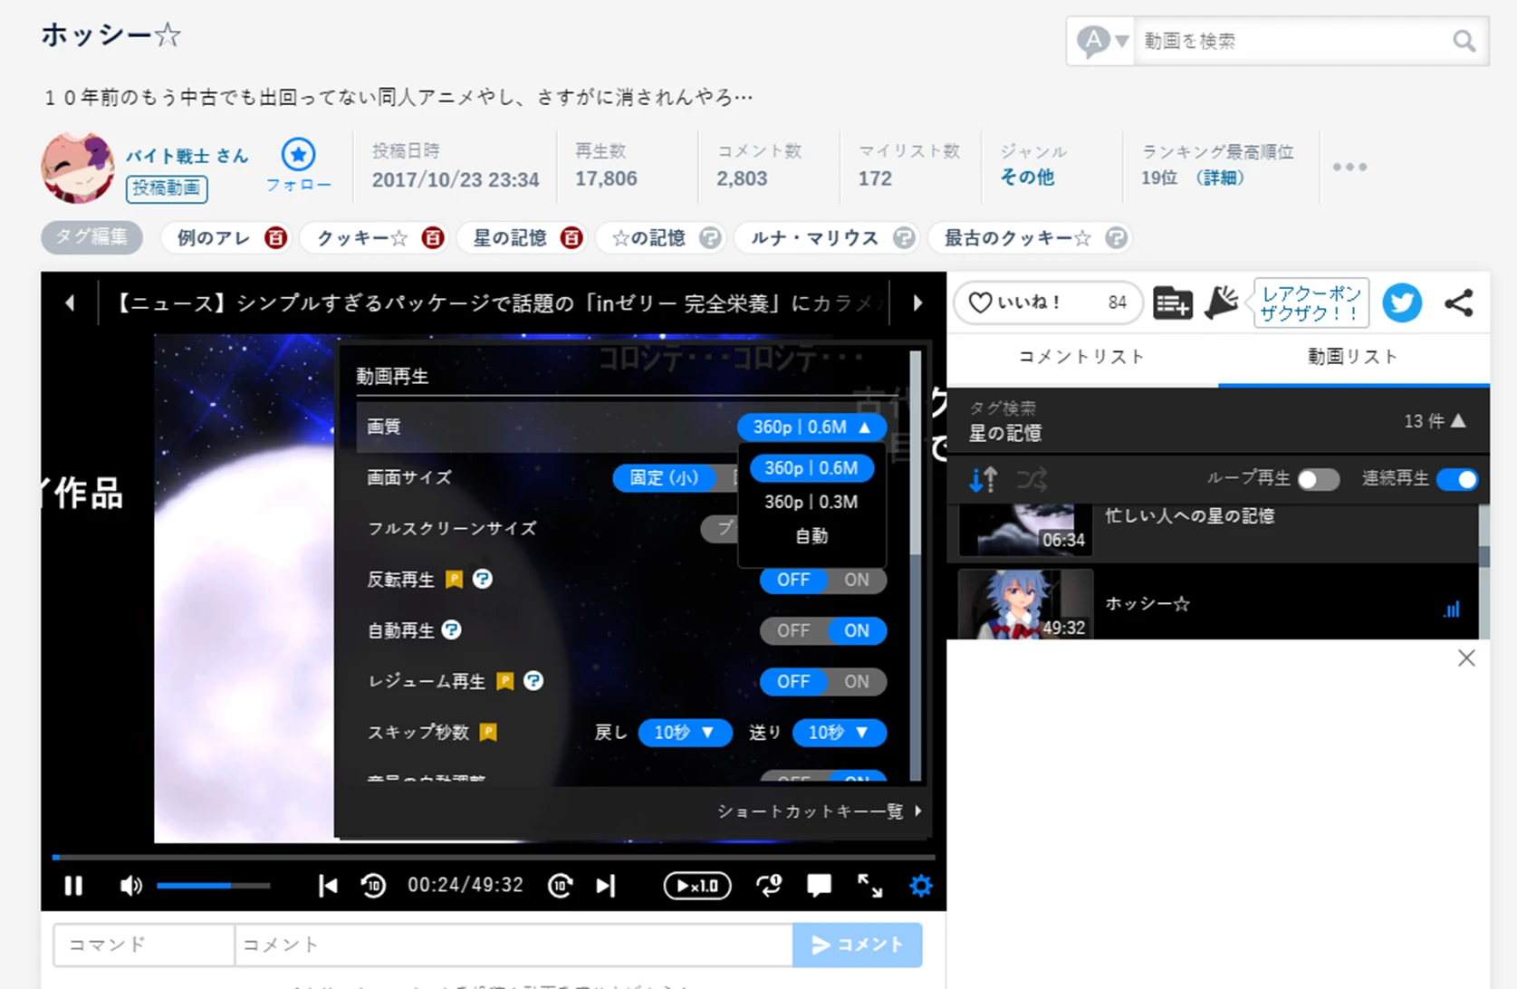Skip forward 10 seconds icon

pos(560,885)
